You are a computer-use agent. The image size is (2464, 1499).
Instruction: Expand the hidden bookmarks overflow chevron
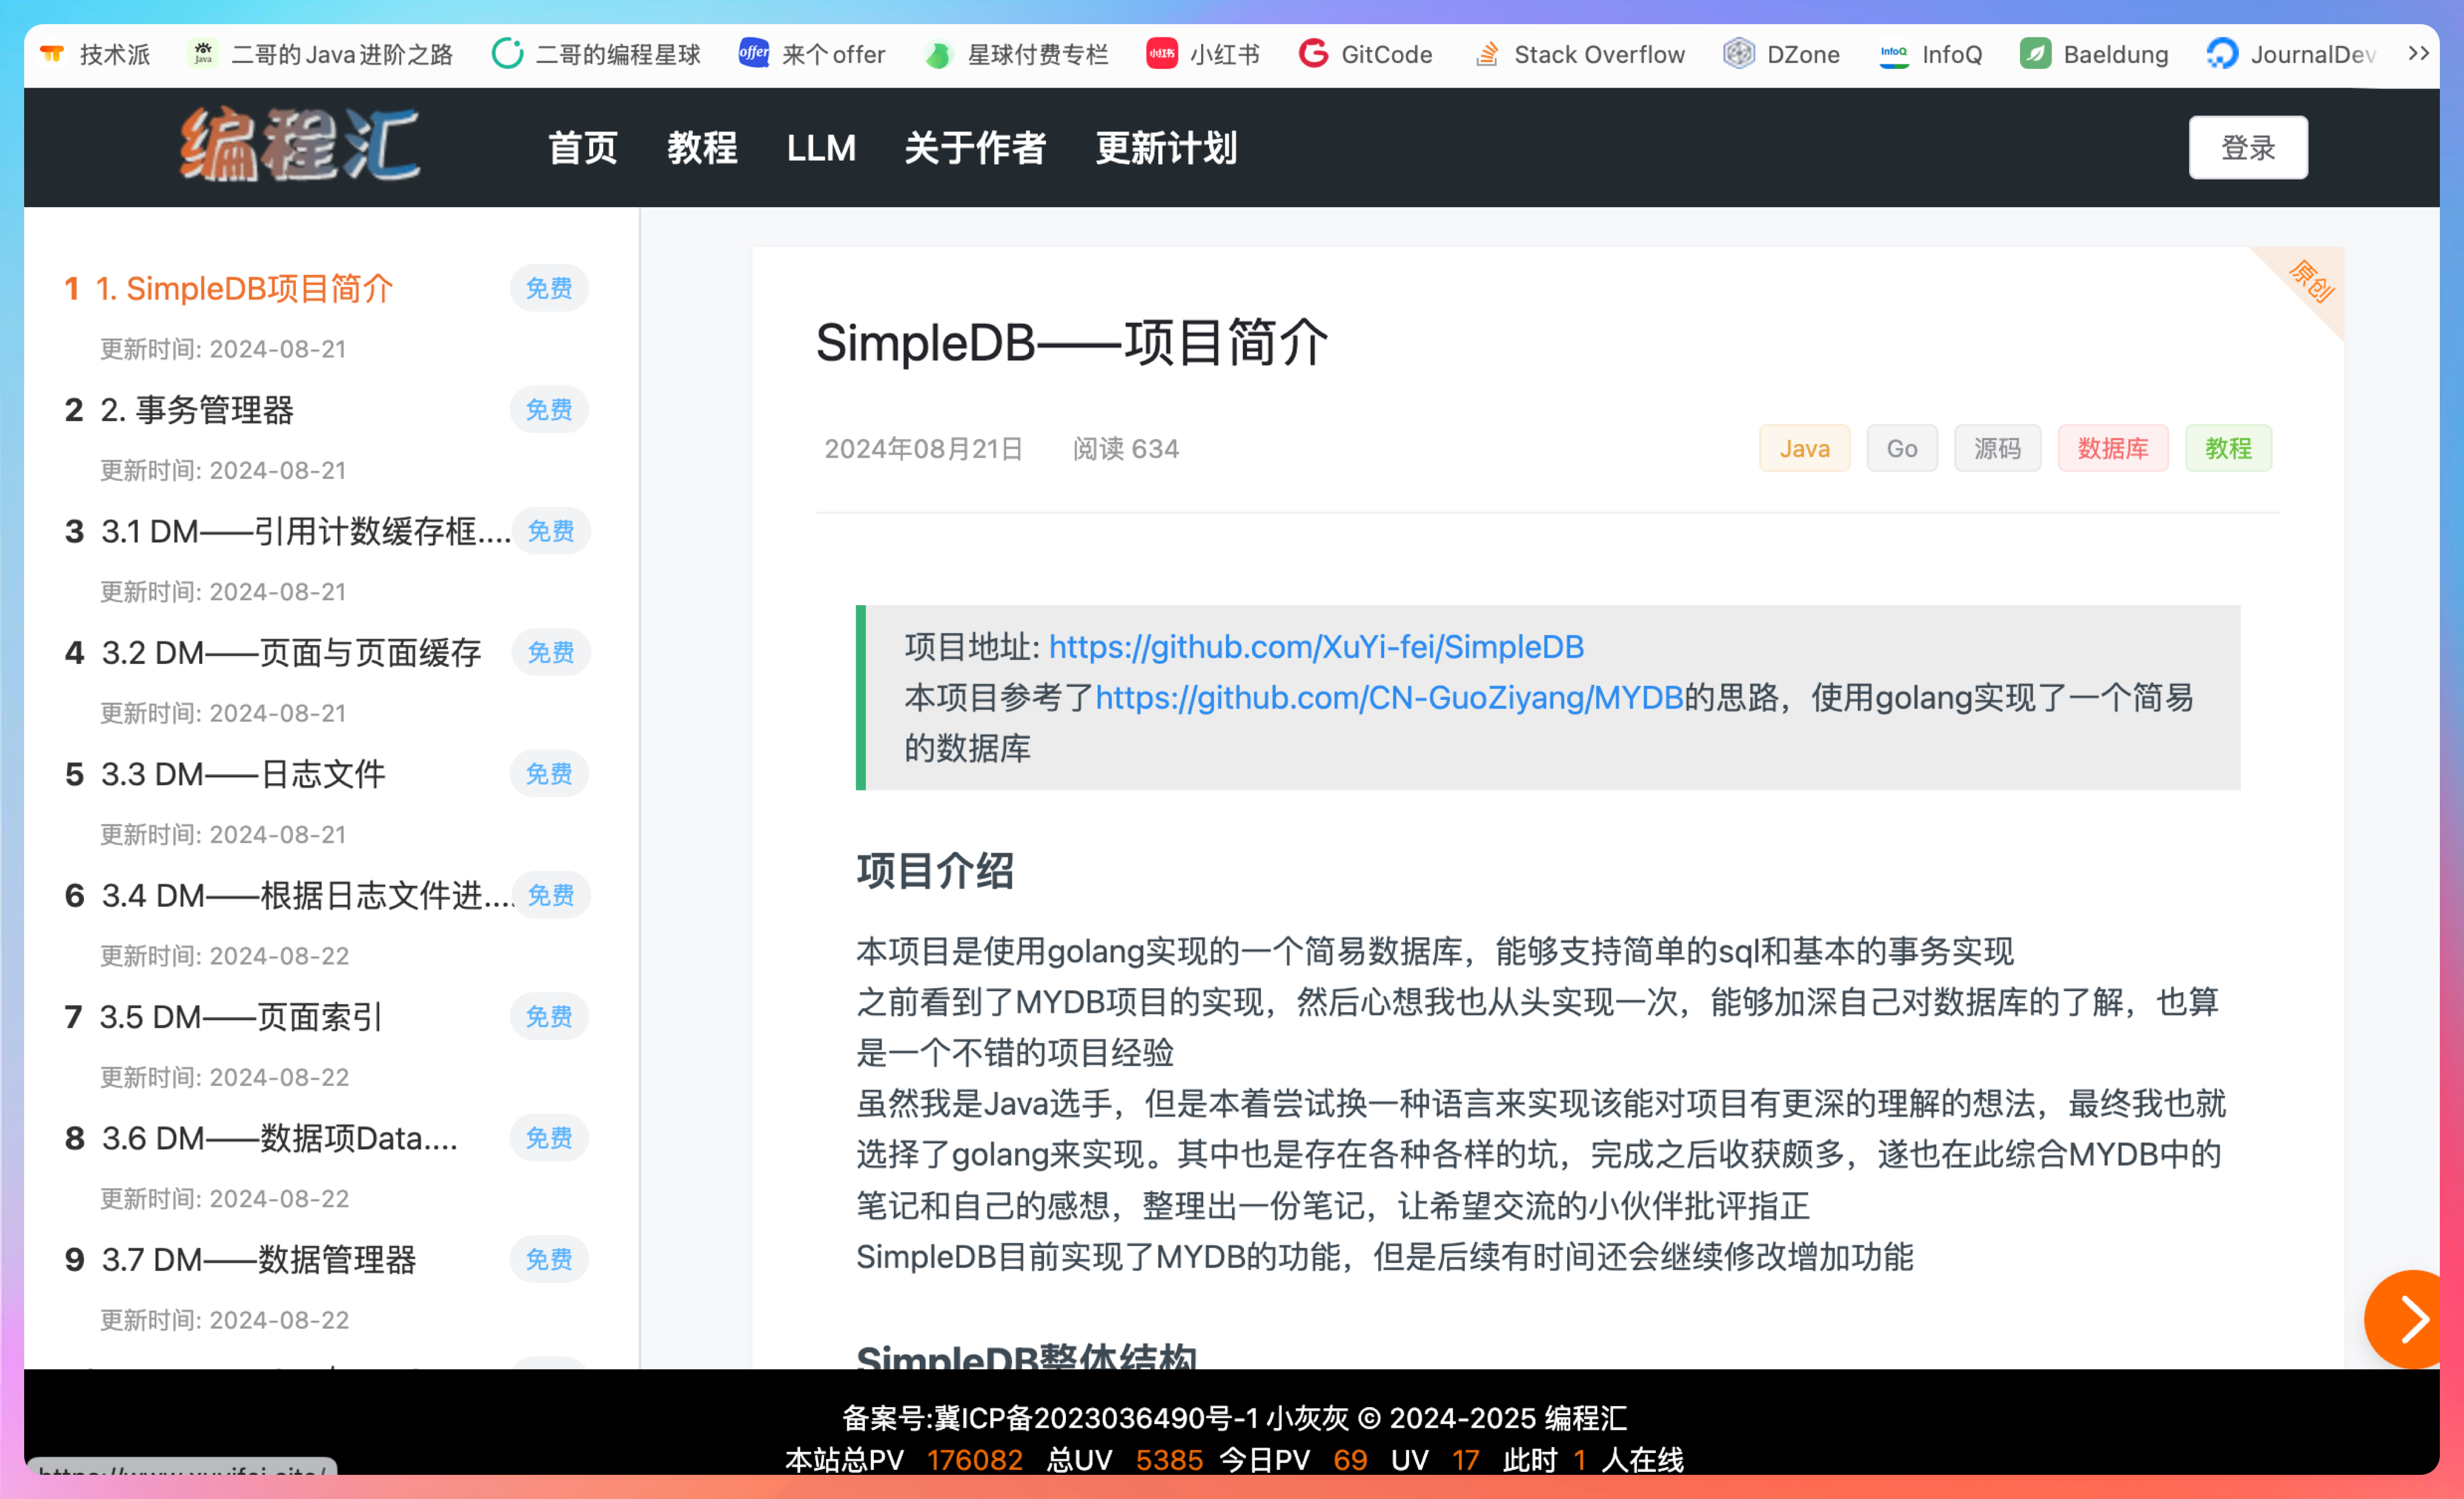coord(2418,54)
